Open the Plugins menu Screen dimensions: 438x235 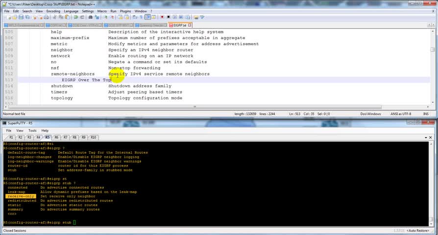click(x=125, y=11)
